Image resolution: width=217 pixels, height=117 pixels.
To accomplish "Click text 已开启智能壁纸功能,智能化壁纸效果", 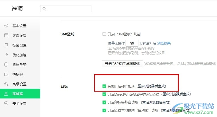I will (x=136, y=53).
